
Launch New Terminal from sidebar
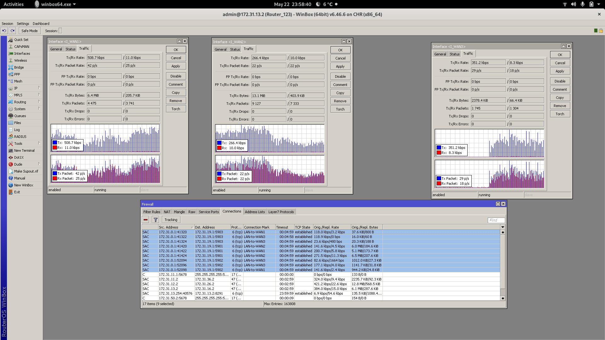[x=24, y=150]
